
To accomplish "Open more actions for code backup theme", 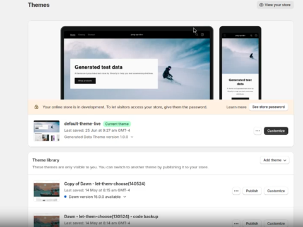I will click(236, 223).
